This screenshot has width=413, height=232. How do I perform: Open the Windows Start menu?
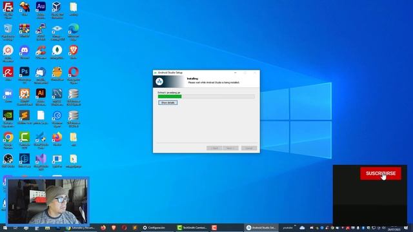point(5,227)
